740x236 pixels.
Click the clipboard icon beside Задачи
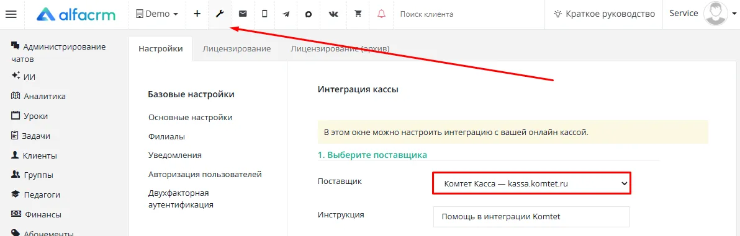click(x=14, y=135)
